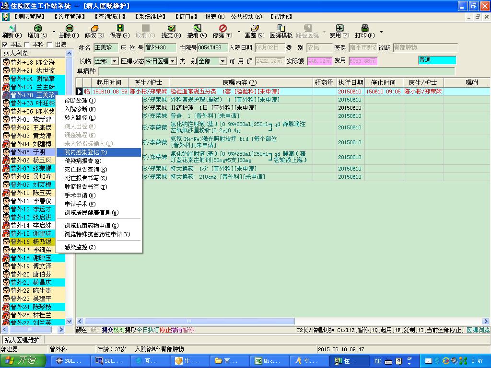Click the application icon left of 病历管理
Viewport: 491px width, 368px height.
click(x=5, y=17)
